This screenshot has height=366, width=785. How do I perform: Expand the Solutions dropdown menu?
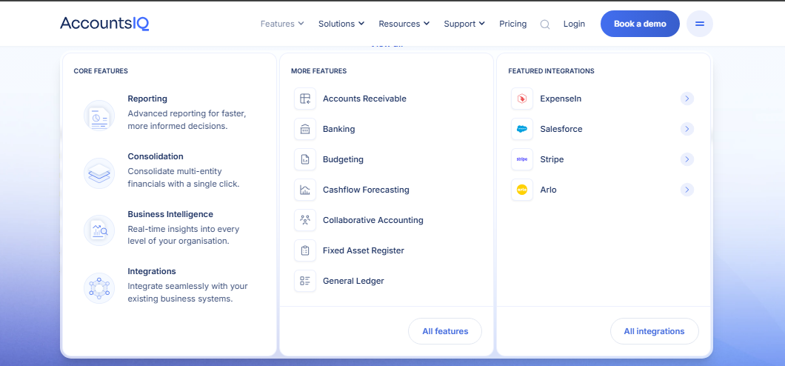click(341, 24)
